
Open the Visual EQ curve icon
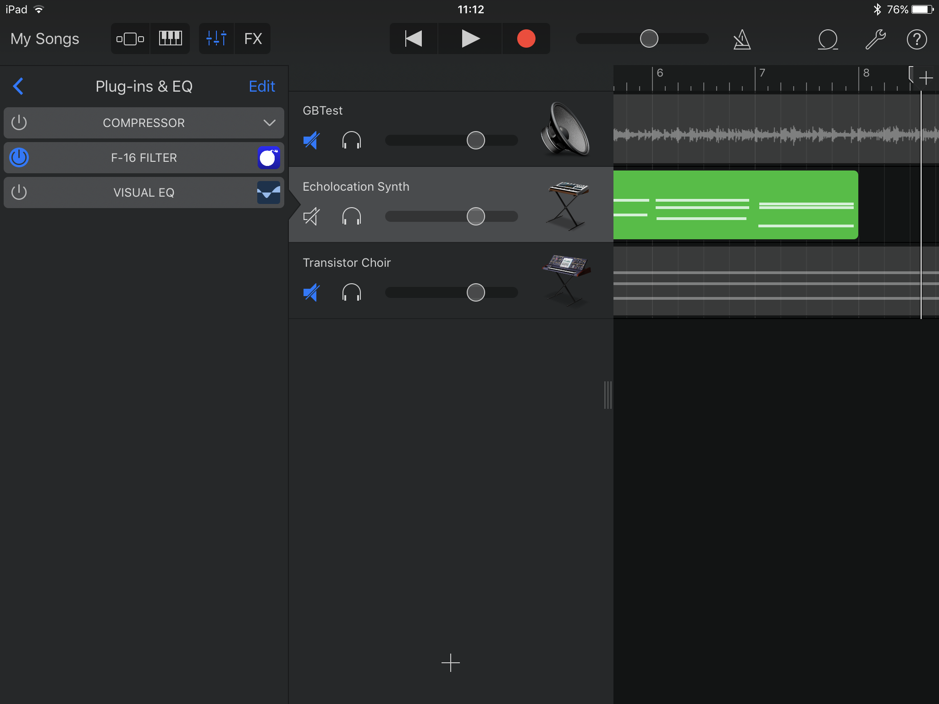(x=269, y=192)
